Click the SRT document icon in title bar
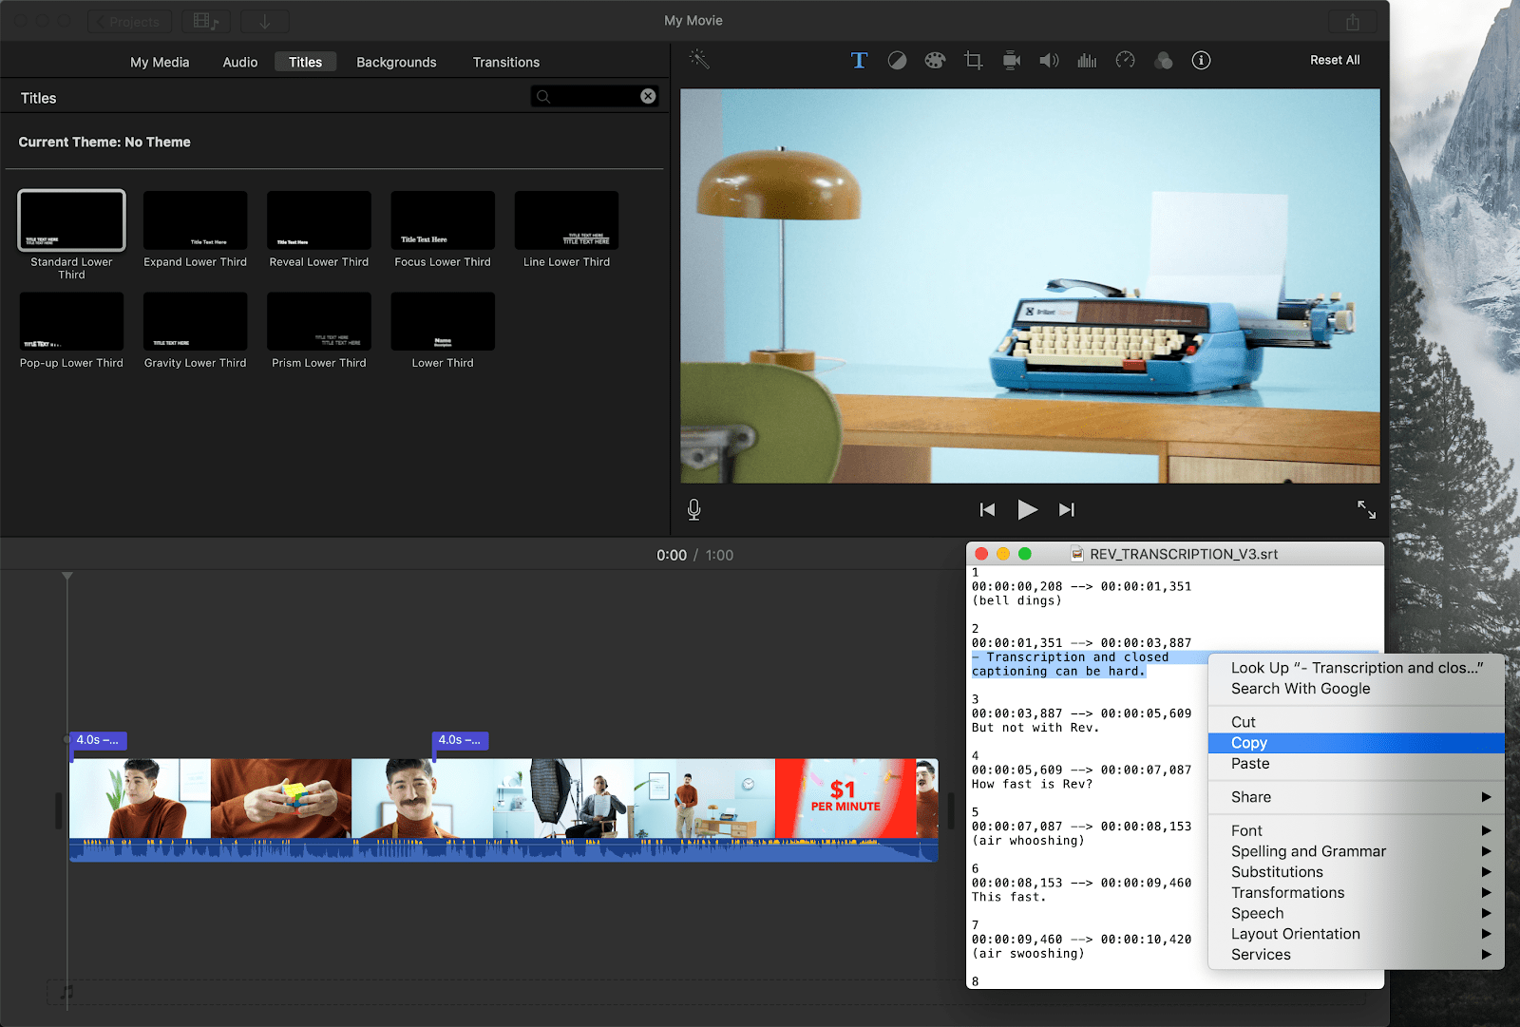This screenshot has width=1520, height=1027. point(1077,554)
